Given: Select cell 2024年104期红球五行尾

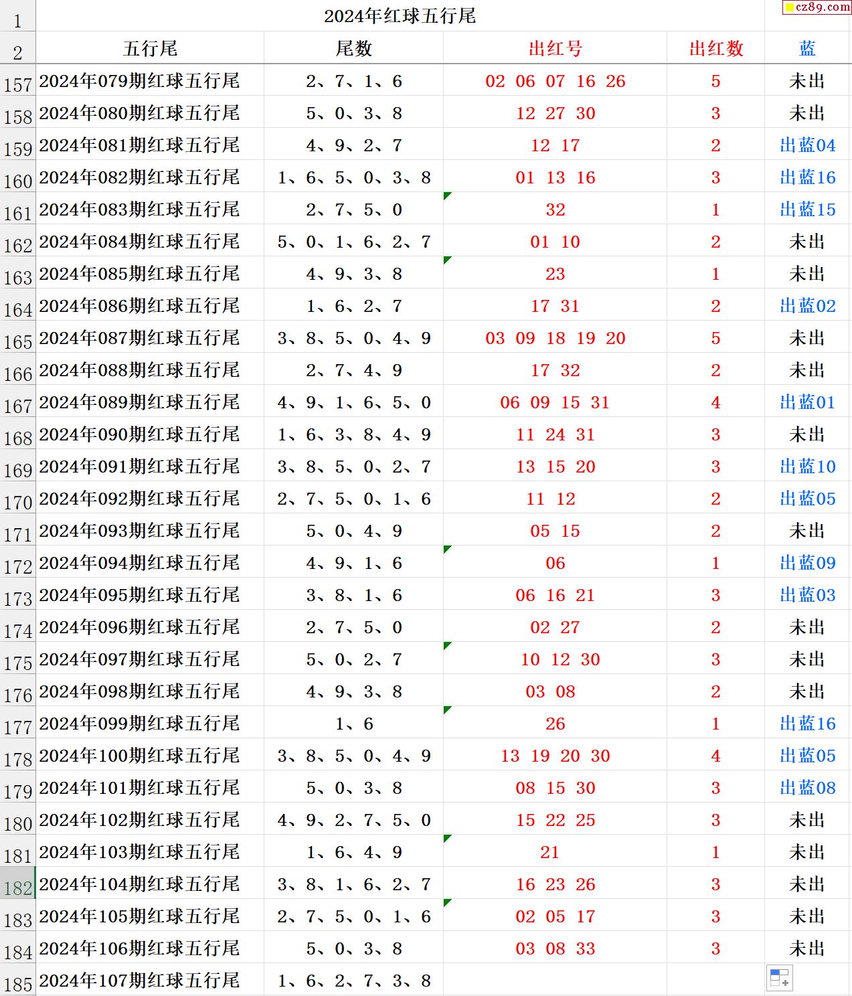Looking at the screenshot, I should click(150, 884).
